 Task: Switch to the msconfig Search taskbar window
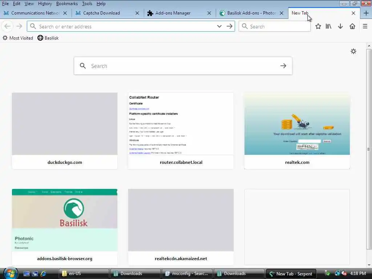(187, 274)
